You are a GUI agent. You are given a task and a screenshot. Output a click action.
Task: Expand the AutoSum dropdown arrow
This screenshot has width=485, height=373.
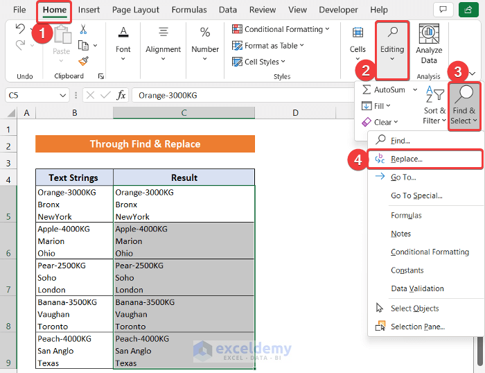(415, 89)
